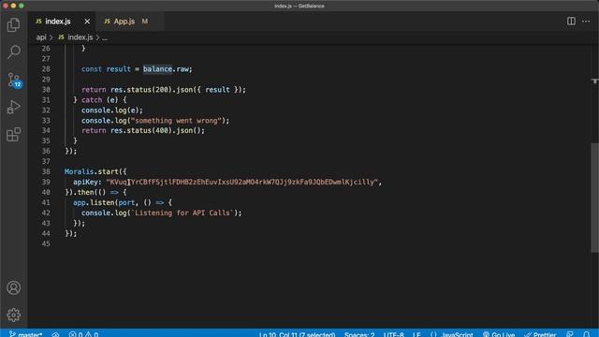Click line number 28 in gutter

(x=46, y=69)
